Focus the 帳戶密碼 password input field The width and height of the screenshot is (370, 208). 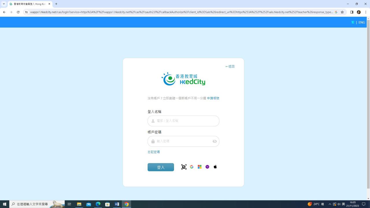pyautogui.click(x=184, y=141)
